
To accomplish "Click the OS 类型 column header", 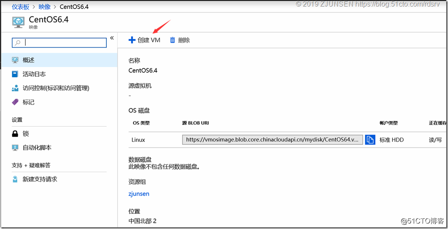I will click(141, 123).
